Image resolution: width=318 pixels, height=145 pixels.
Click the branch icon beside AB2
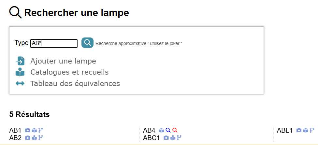(41, 138)
